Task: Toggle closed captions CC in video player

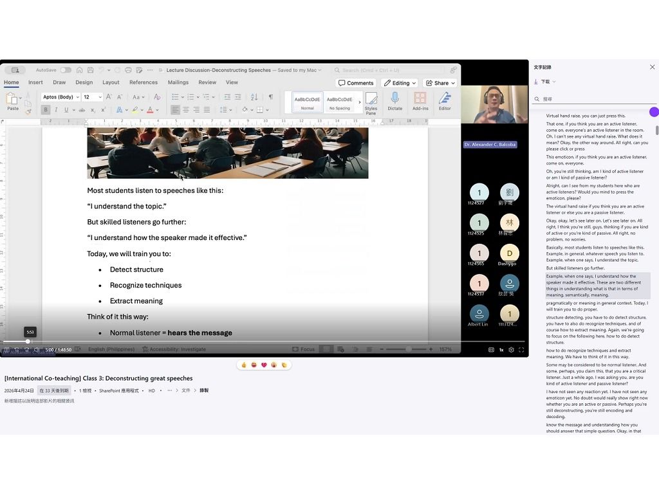Action: coord(491,349)
